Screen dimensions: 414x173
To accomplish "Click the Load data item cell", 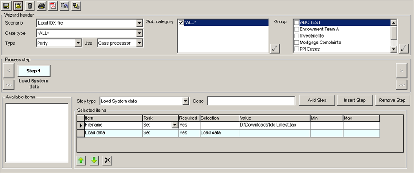I will click(113, 133).
